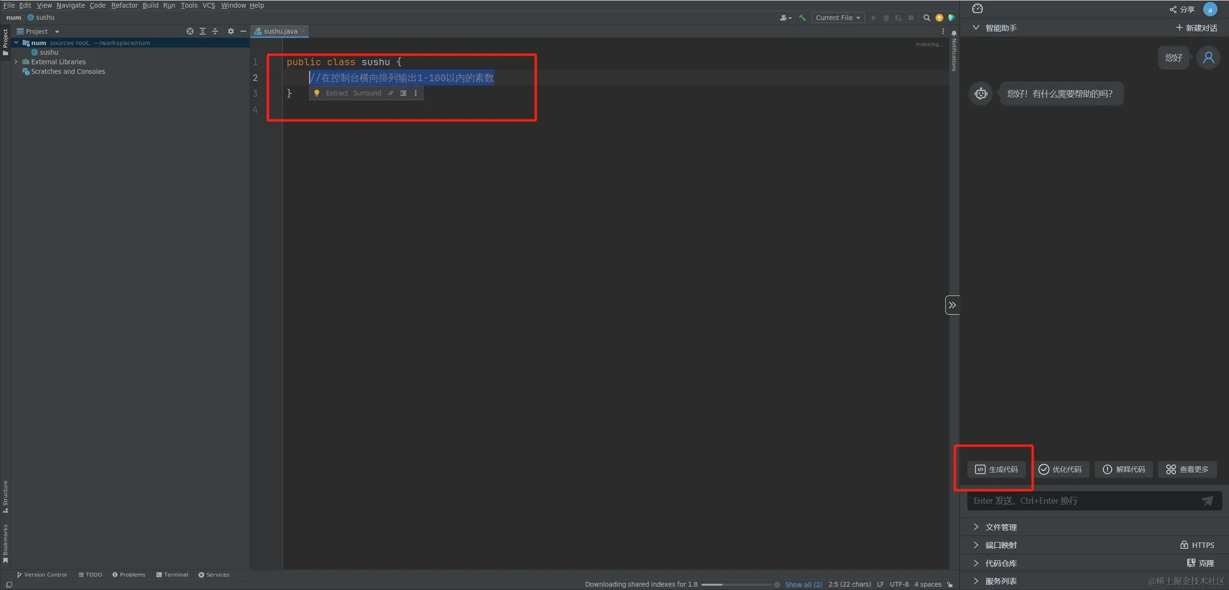Expand External Libraries tree node
This screenshot has height=590, width=1229.
(16, 62)
